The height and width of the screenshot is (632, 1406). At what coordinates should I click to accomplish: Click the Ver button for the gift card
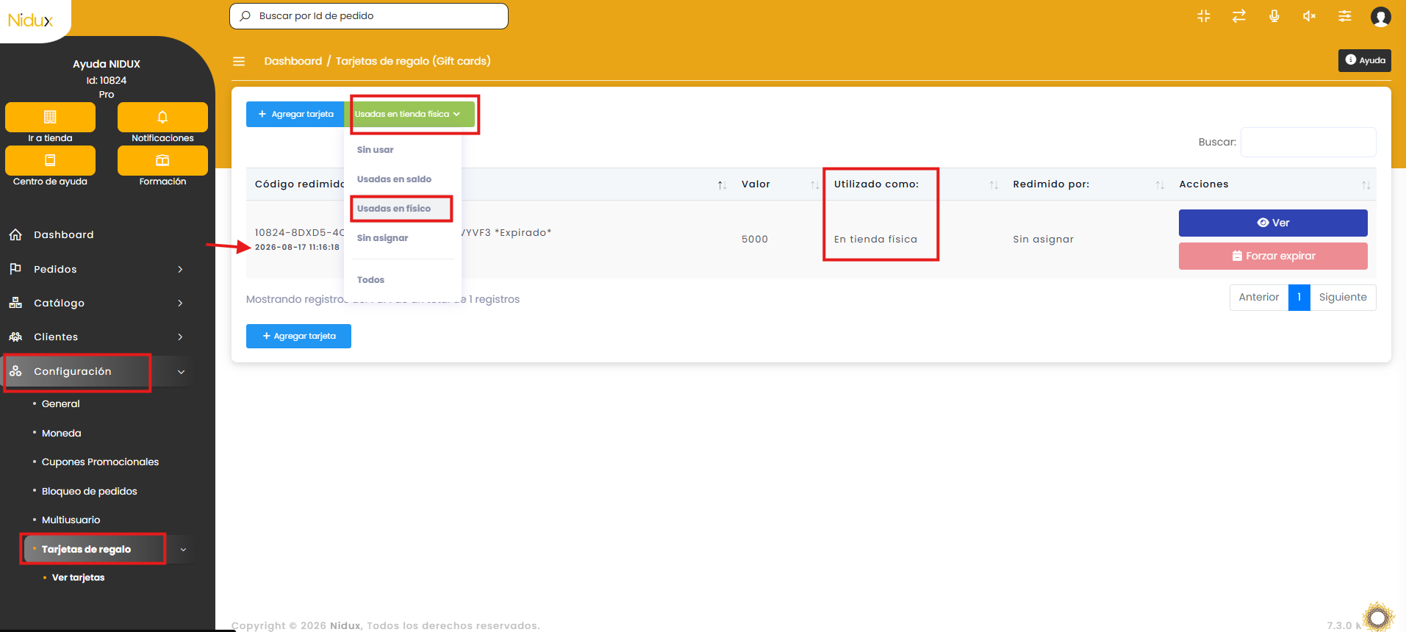click(x=1273, y=223)
